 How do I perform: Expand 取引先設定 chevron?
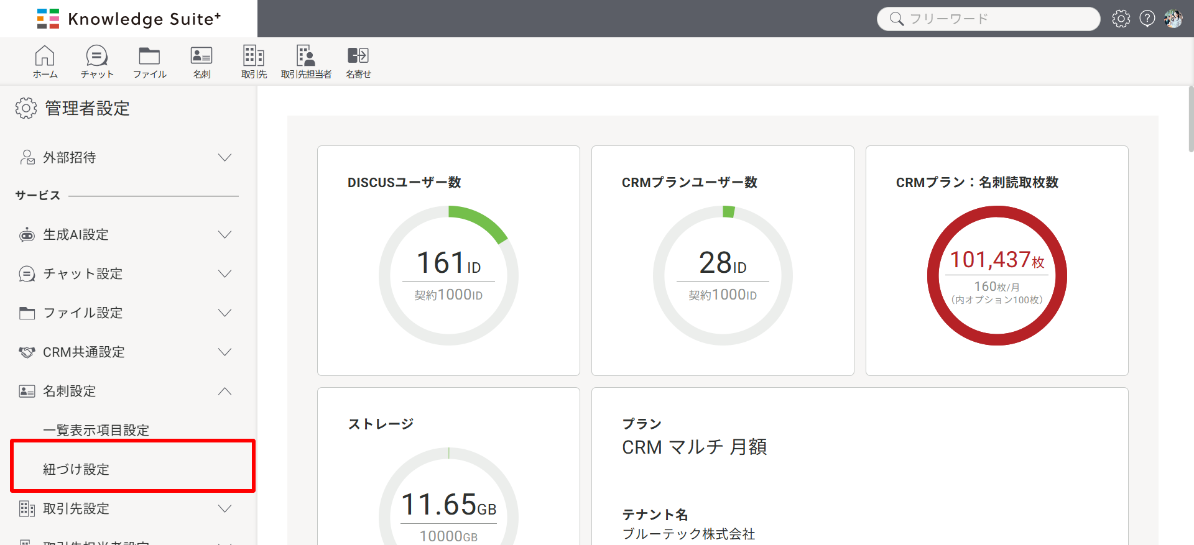[x=224, y=509]
